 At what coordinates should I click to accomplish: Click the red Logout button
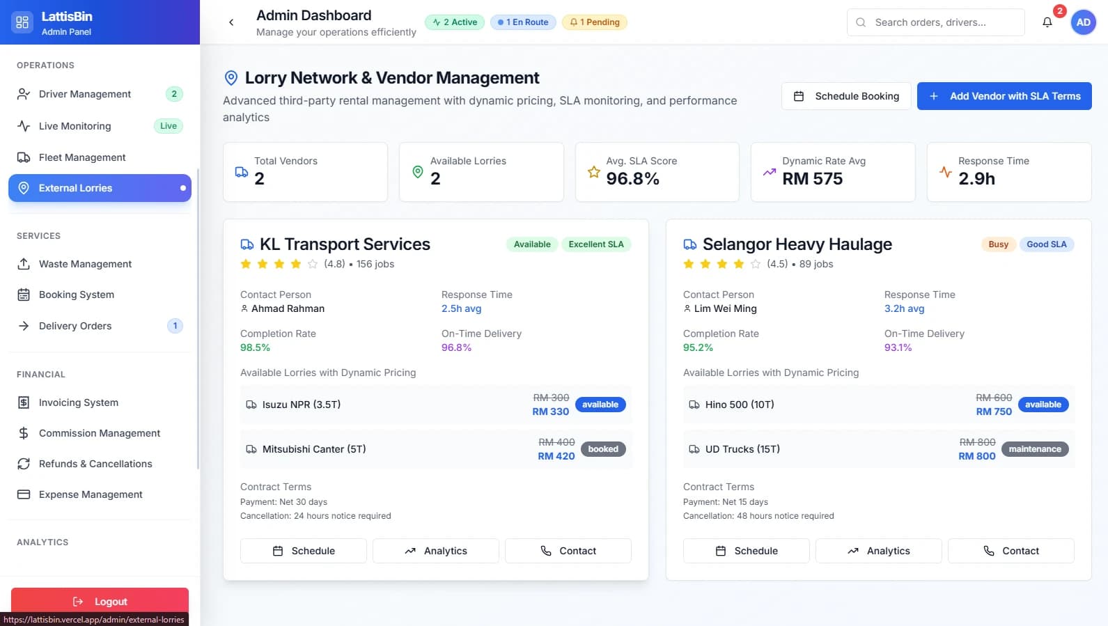coord(100,601)
